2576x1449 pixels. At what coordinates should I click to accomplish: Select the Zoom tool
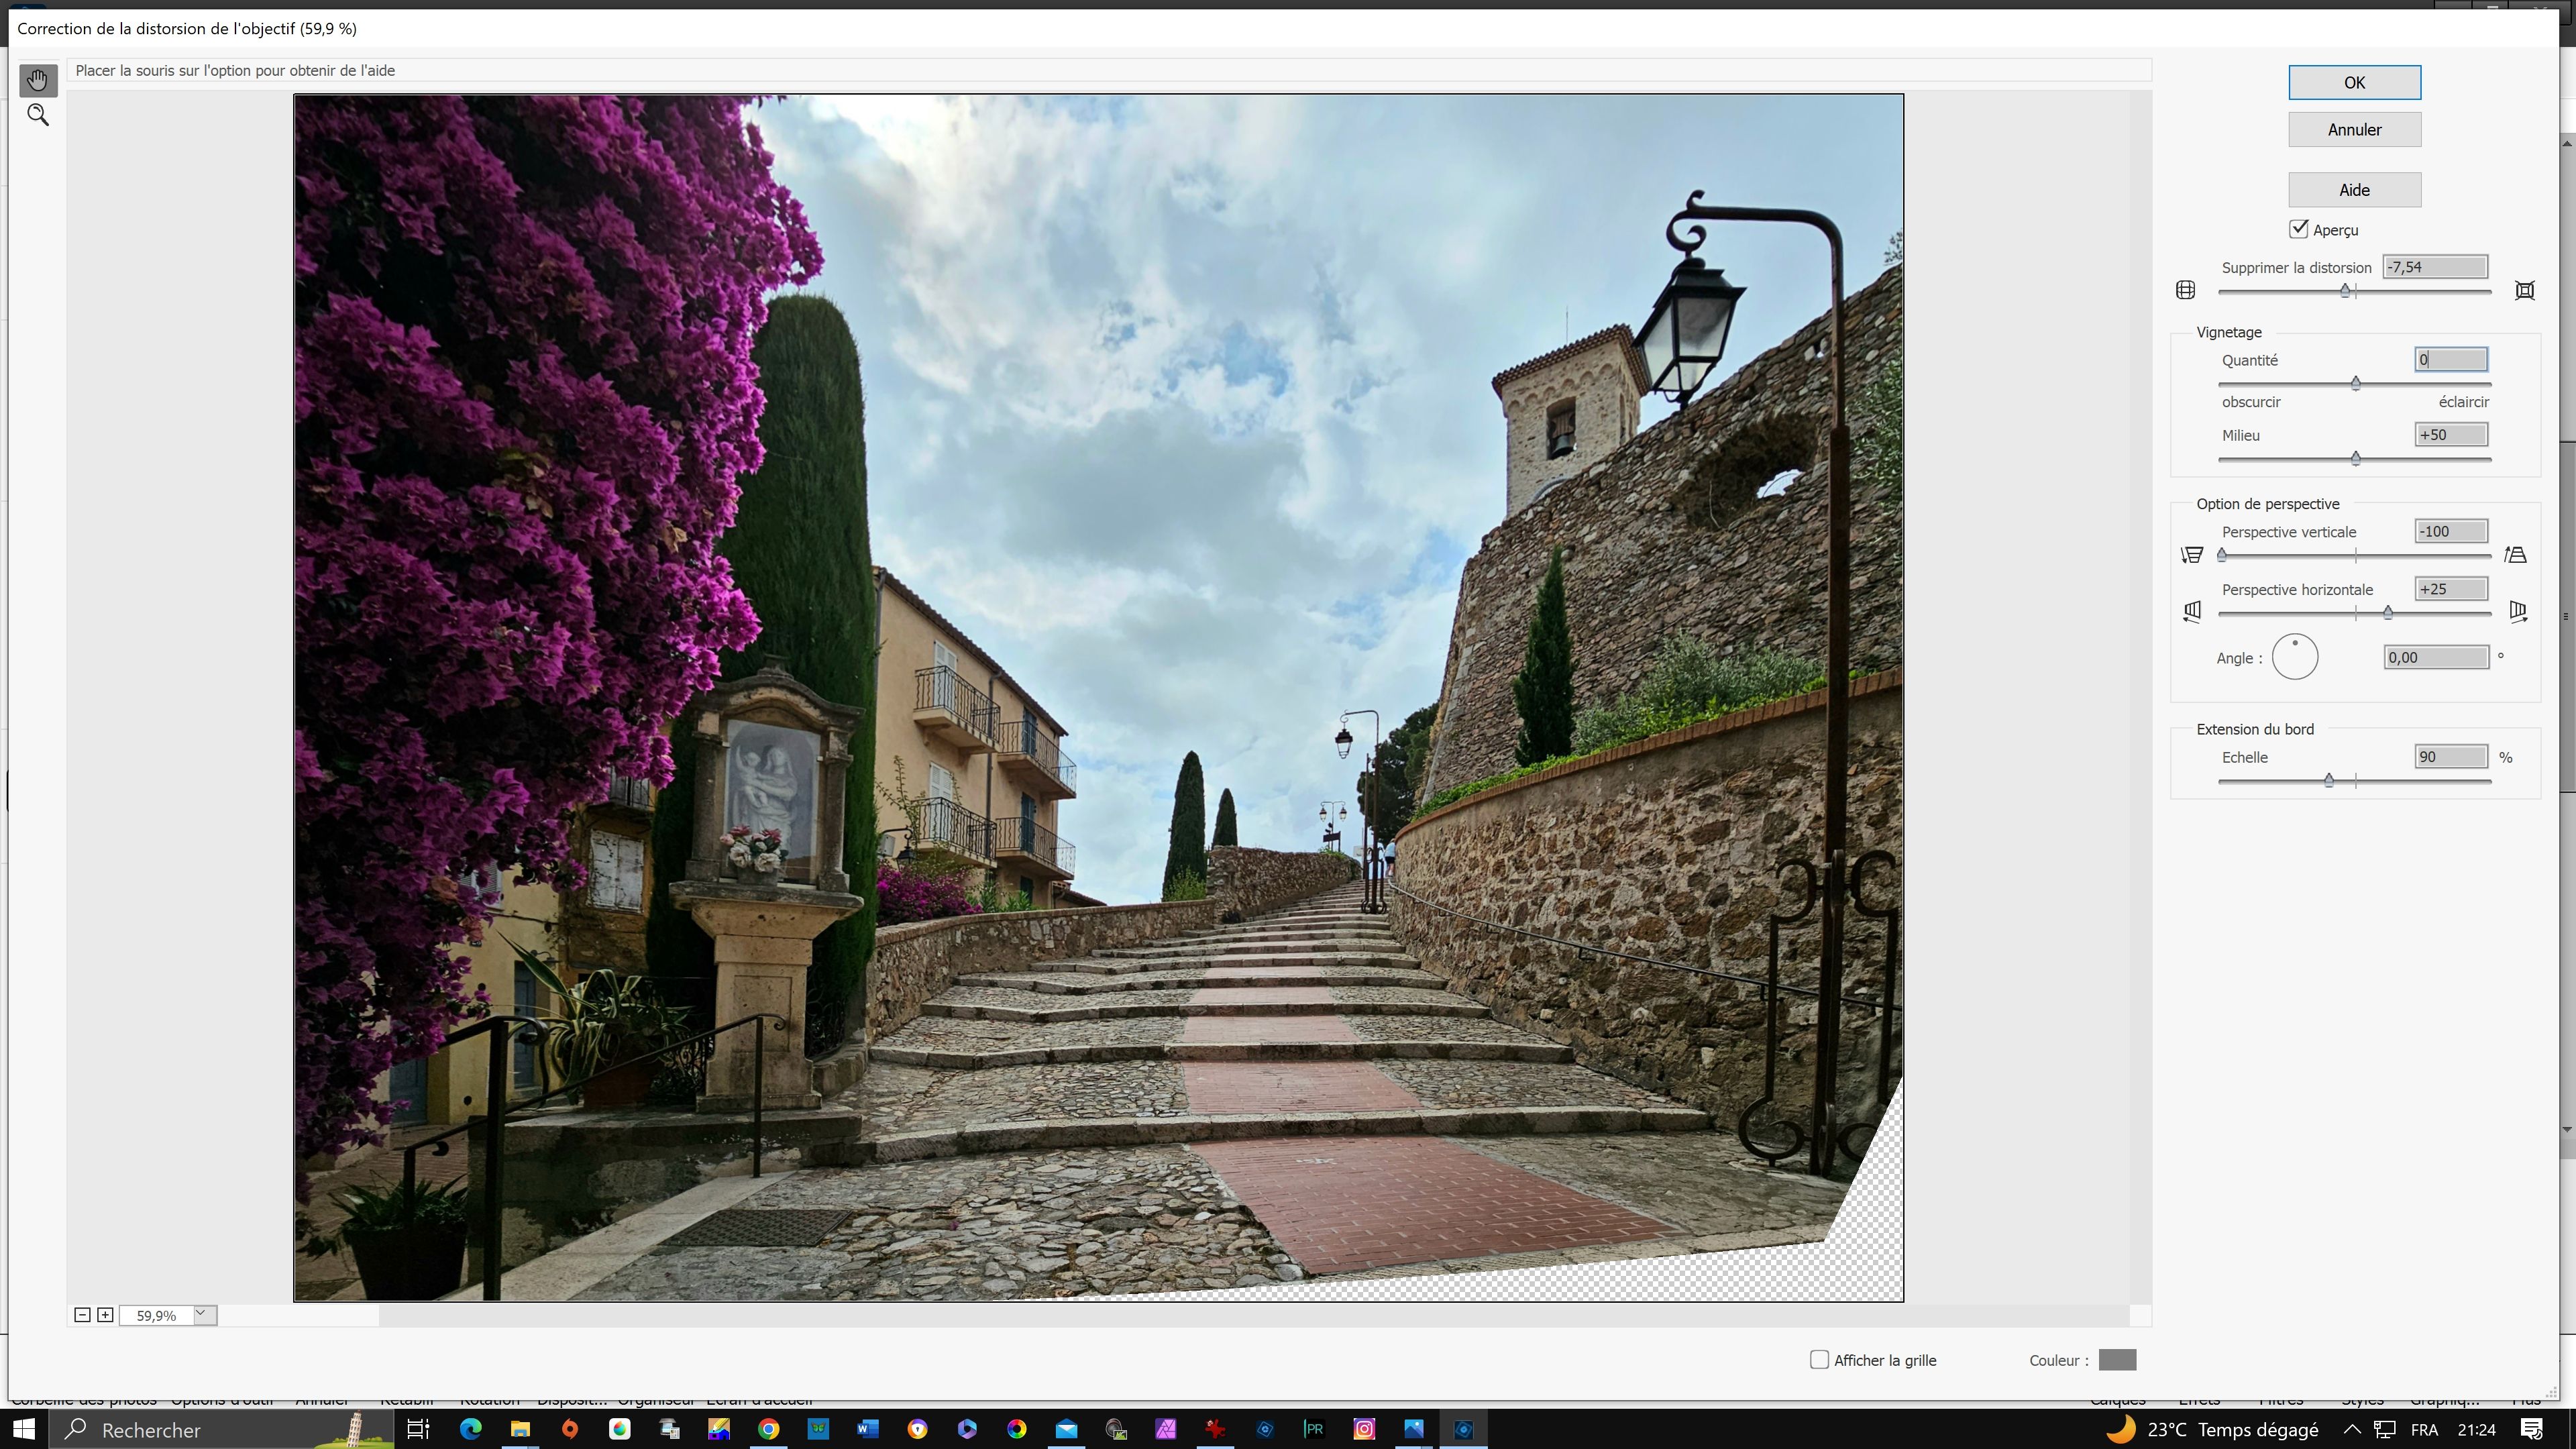(x=37, y=114)
